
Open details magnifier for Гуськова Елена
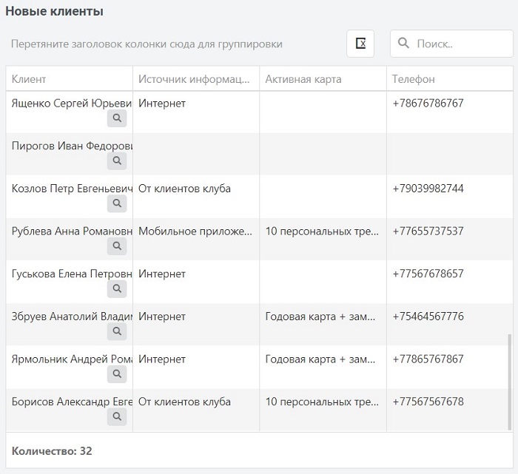point(117,288)
